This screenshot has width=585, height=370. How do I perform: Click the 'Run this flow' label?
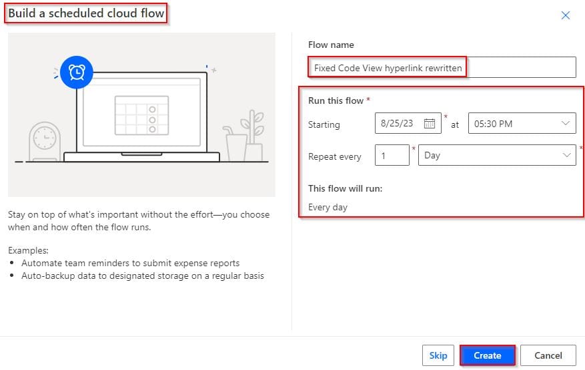pyautogui.click(x=336, y=100)
